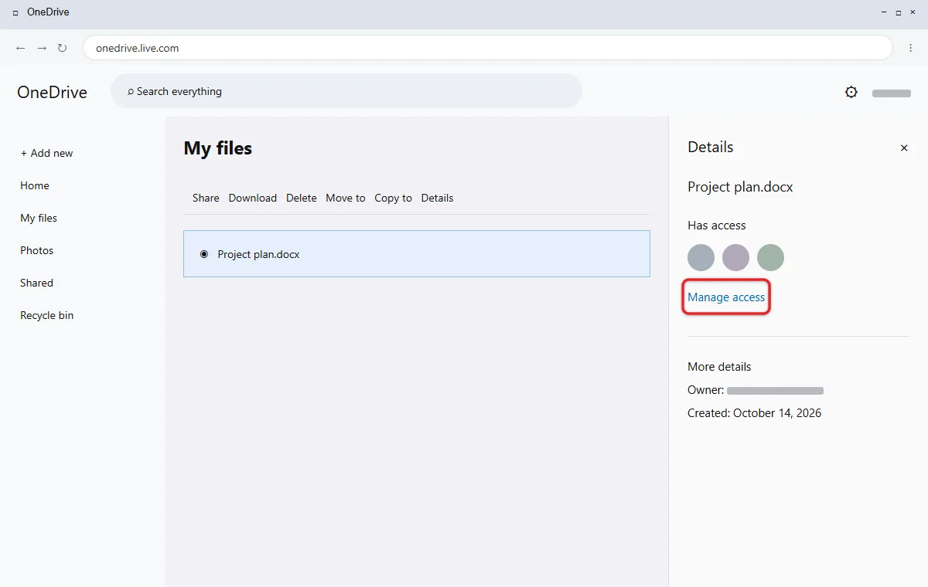Close the Details panel

click(x=904, y=148)
